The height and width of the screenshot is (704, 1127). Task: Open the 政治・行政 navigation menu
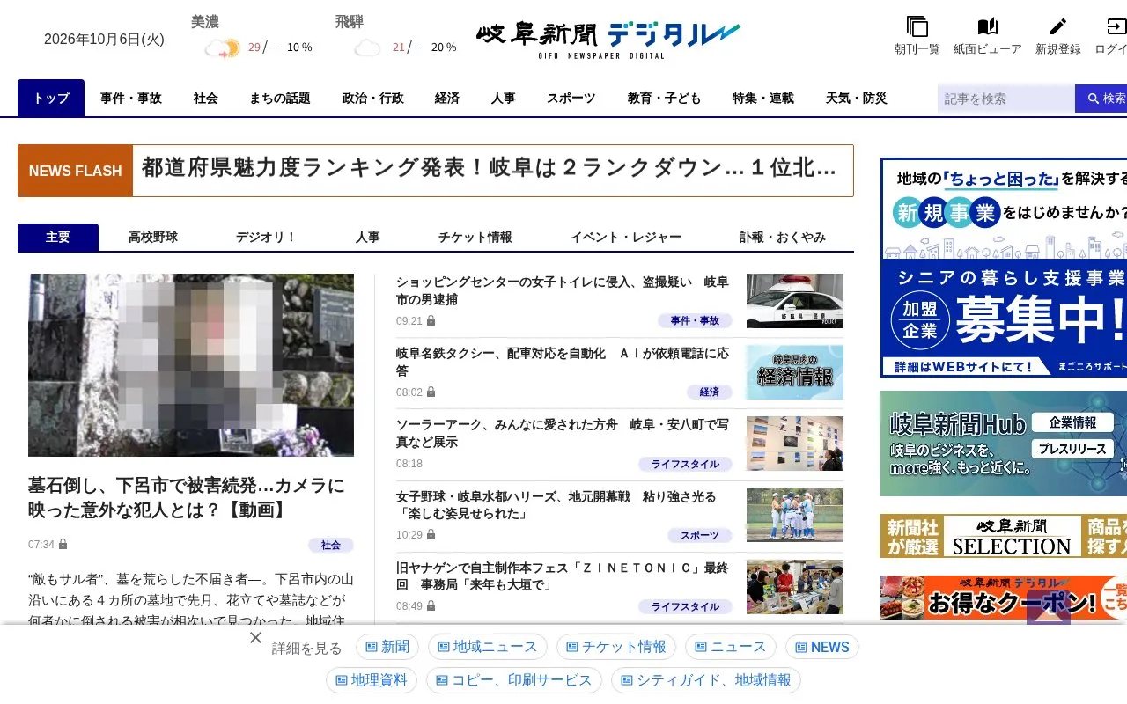point(373,98)
